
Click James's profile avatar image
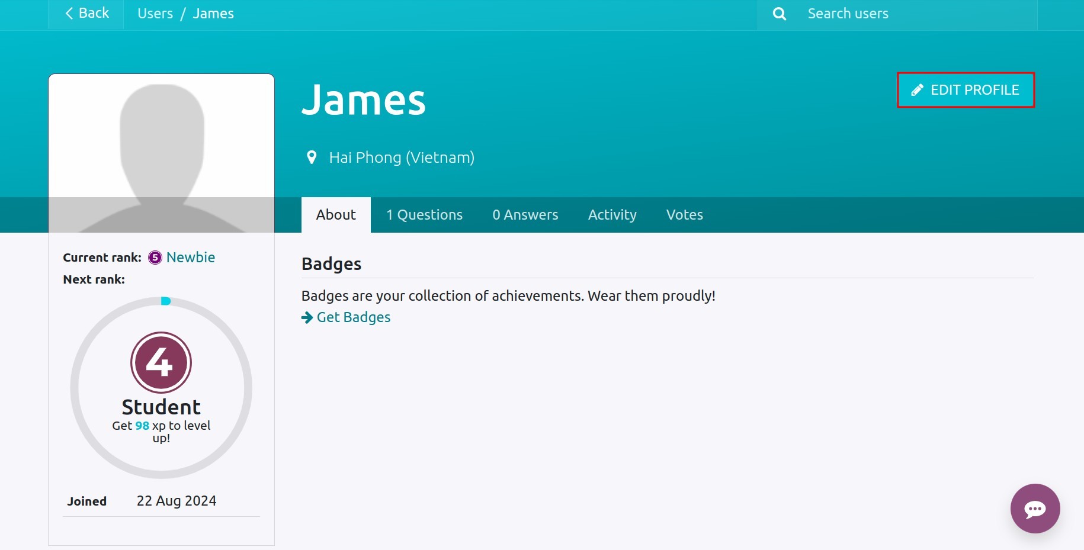161,153
